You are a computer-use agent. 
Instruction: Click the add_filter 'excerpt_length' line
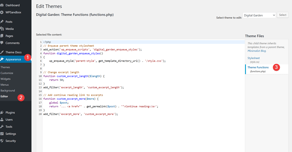83,87
